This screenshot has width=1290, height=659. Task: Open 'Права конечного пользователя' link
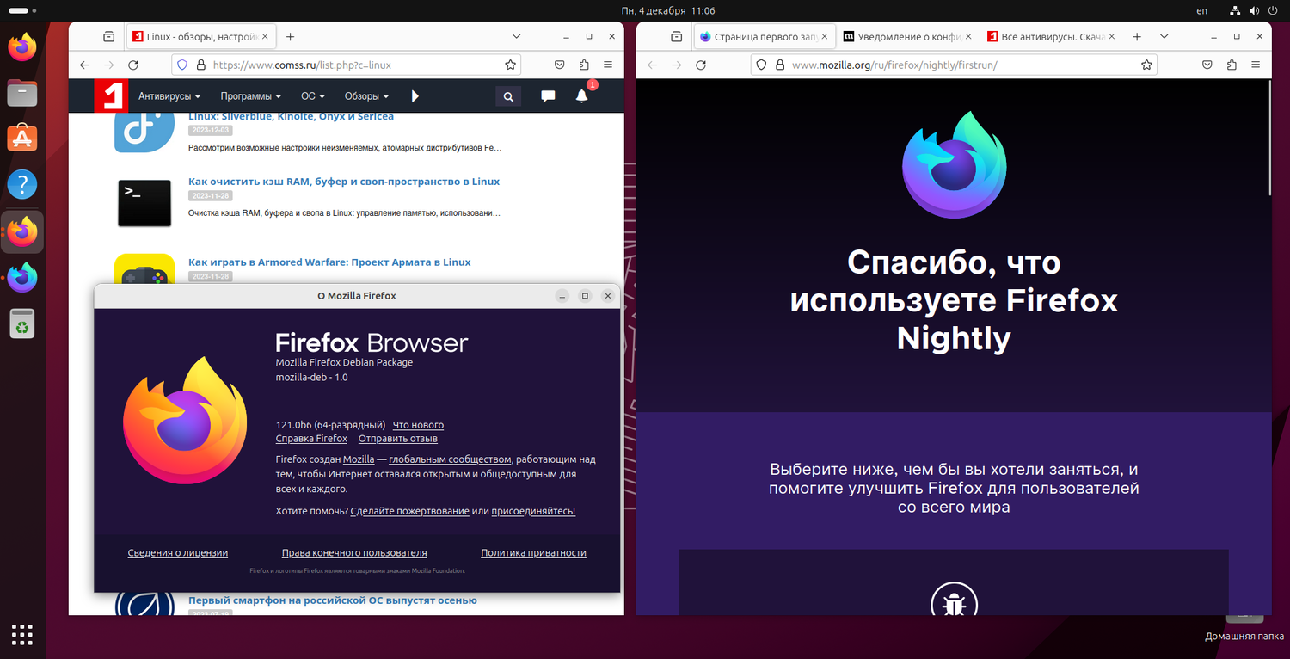(354, 553)
